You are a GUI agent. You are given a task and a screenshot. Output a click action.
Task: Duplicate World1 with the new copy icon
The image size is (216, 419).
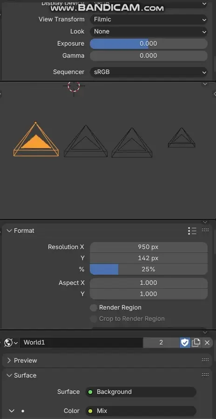[196, 343]
